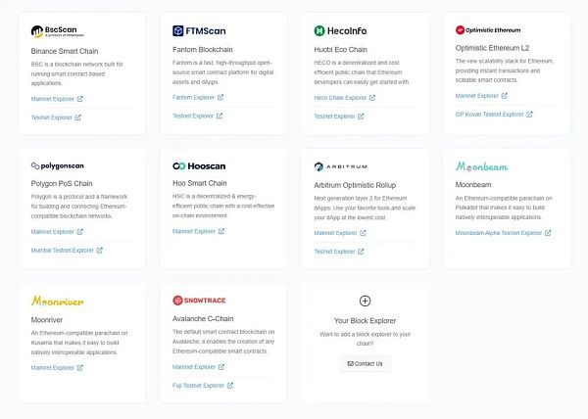Click the plus icon above Your Block Explorer

(366, 301)
